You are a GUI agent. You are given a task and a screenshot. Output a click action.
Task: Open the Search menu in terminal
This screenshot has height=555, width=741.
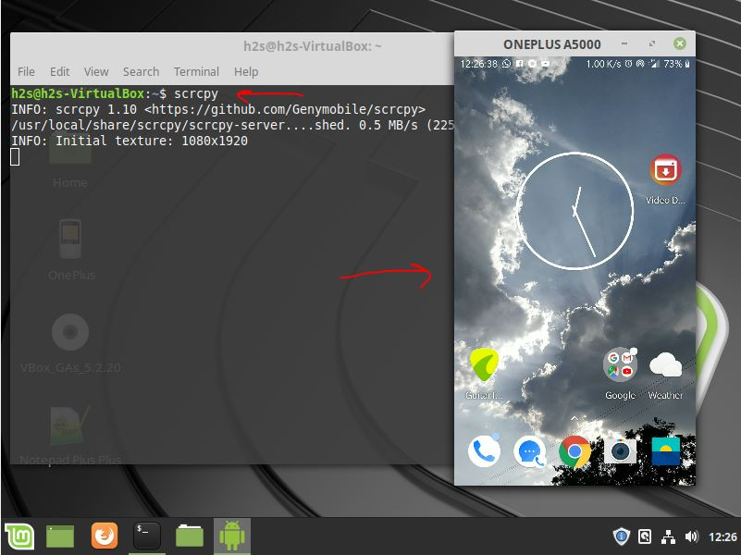[141, 72]
